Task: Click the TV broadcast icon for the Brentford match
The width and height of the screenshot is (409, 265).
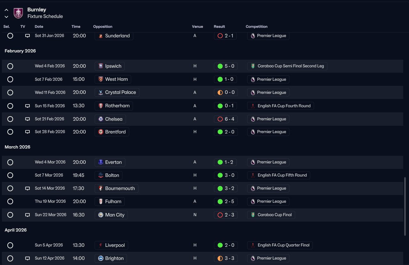Action: point(28,132)
